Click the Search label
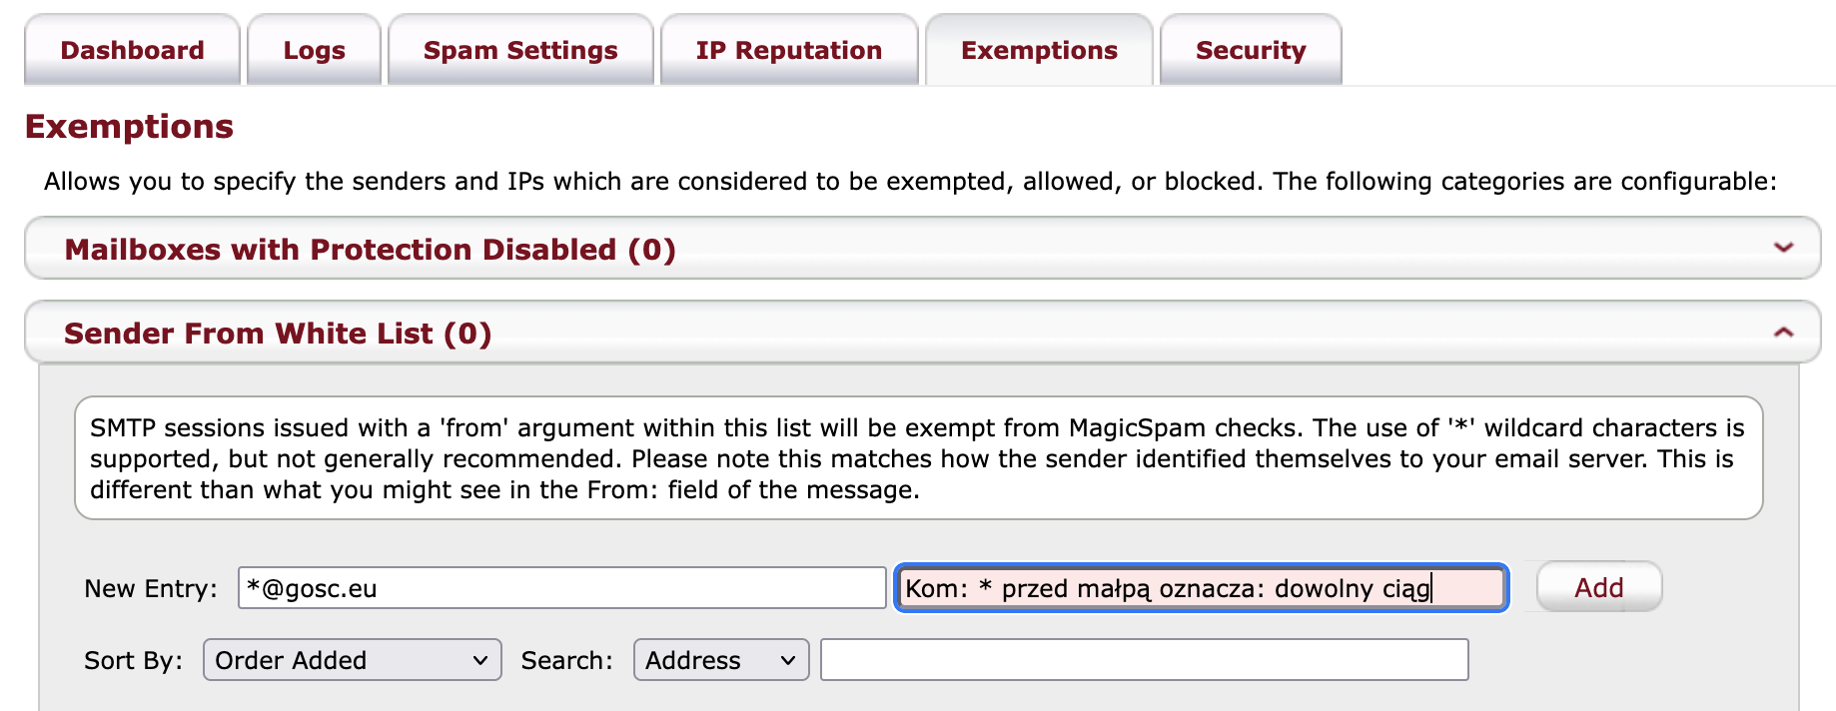1836x711 pixels. tap(566, 661)
